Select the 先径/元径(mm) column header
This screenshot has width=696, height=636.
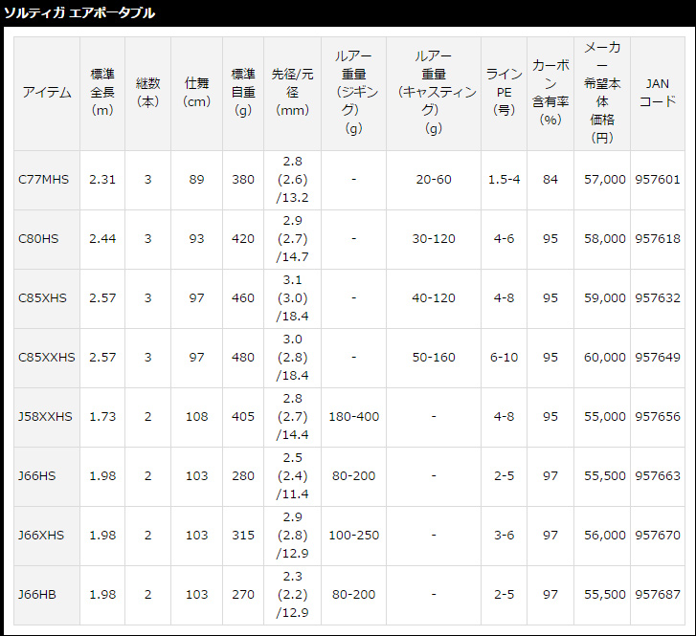pyautogui.click(x=293, y=92)
